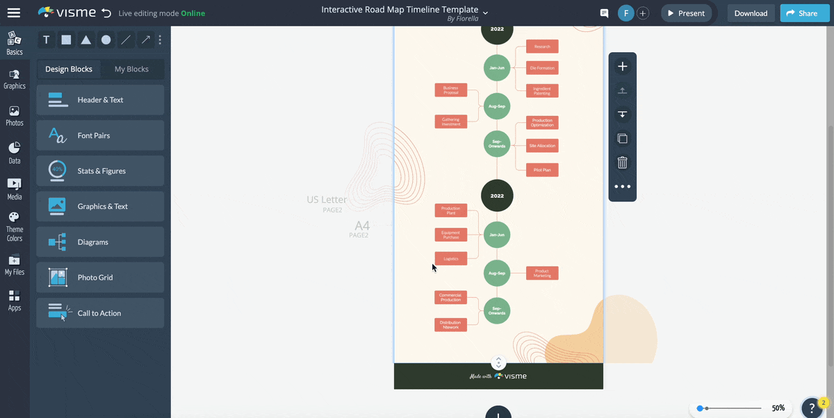Screen dimensions: 834x418
Task: Delete the slide using the trash icon
Action: (x=622, y=162)
